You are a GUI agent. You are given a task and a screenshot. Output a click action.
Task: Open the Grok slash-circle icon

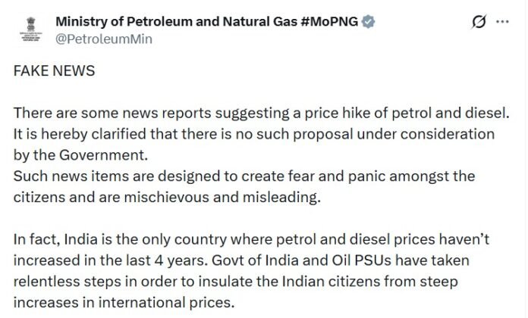[478, 23]
